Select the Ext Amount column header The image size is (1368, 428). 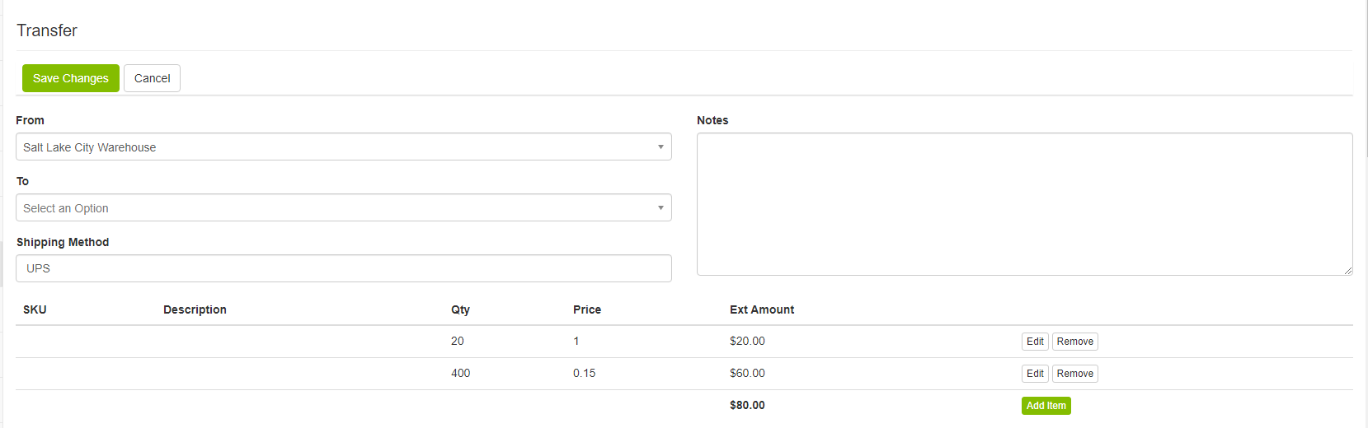click(x=762, y=309)
